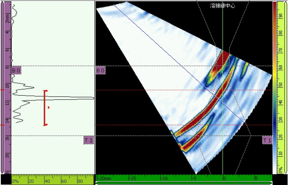Click the tallest A-scan peak inside the gate
288x185 pixels.
[82, 98]
